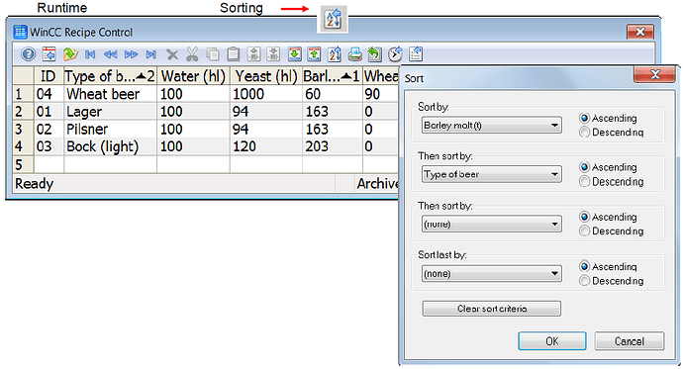683x369 pixels.
Task: Jump to the last row
Action: (150, 54)
